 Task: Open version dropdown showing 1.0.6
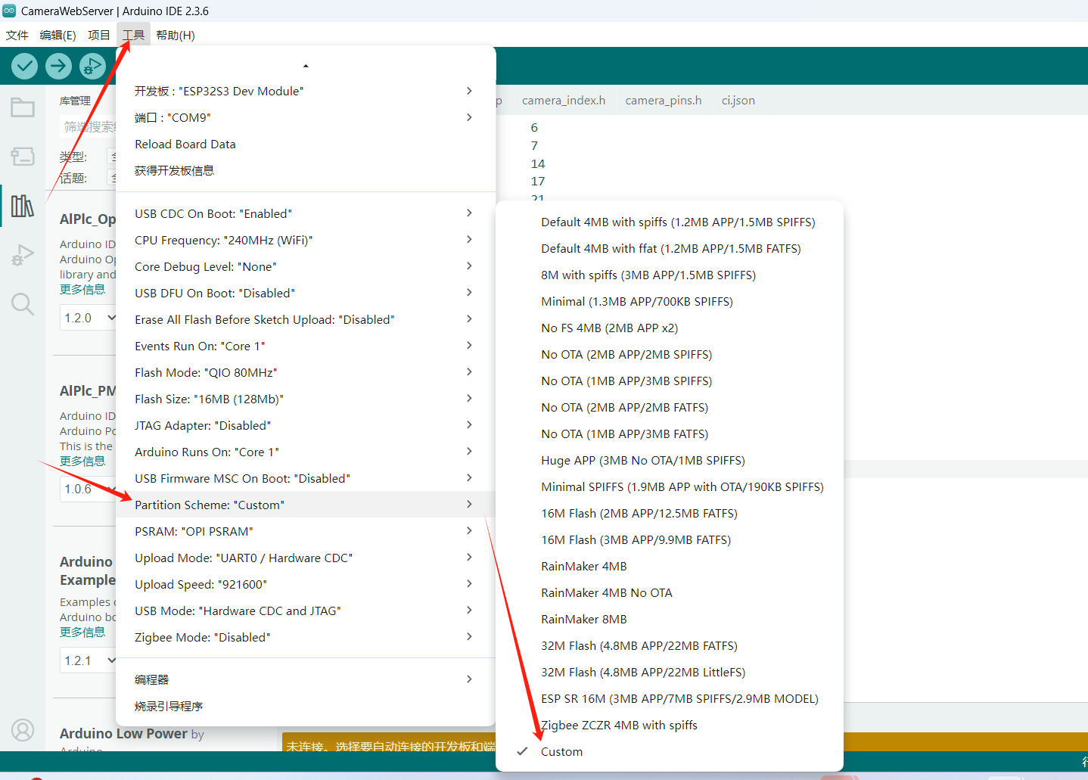(x=89, y=489)
